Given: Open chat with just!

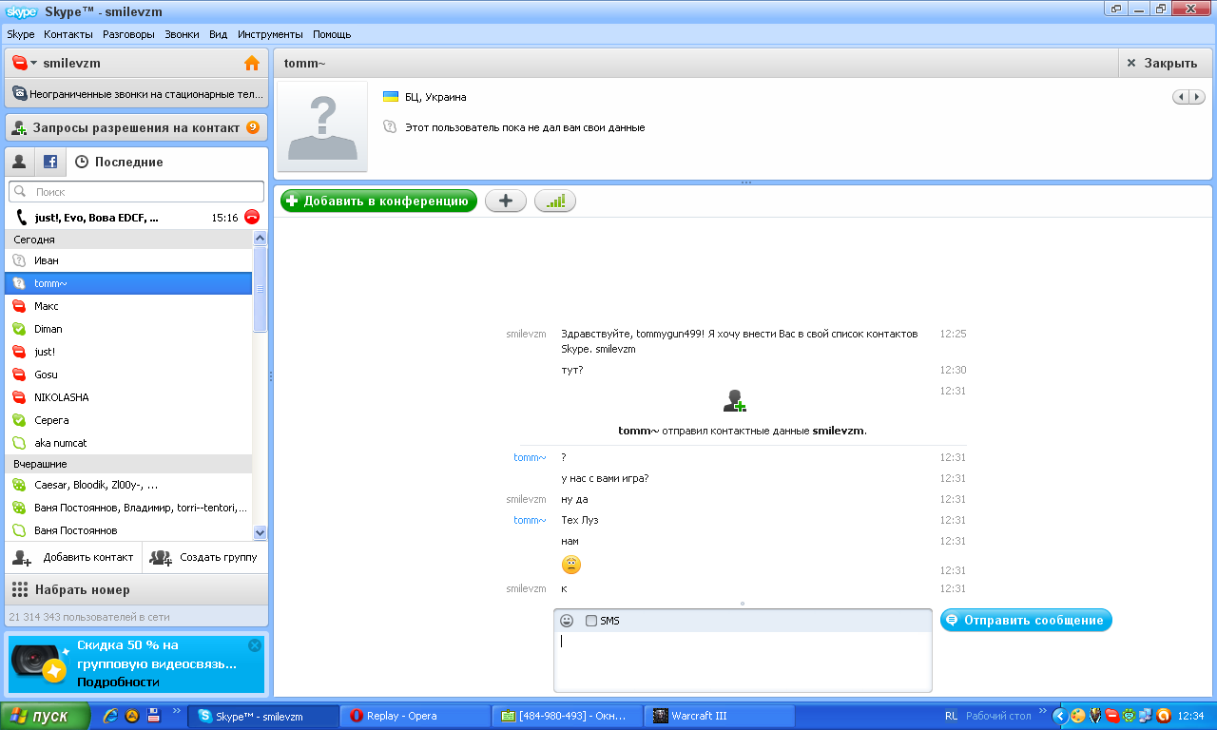Looking at the screenshot, I should coord(128,352).
